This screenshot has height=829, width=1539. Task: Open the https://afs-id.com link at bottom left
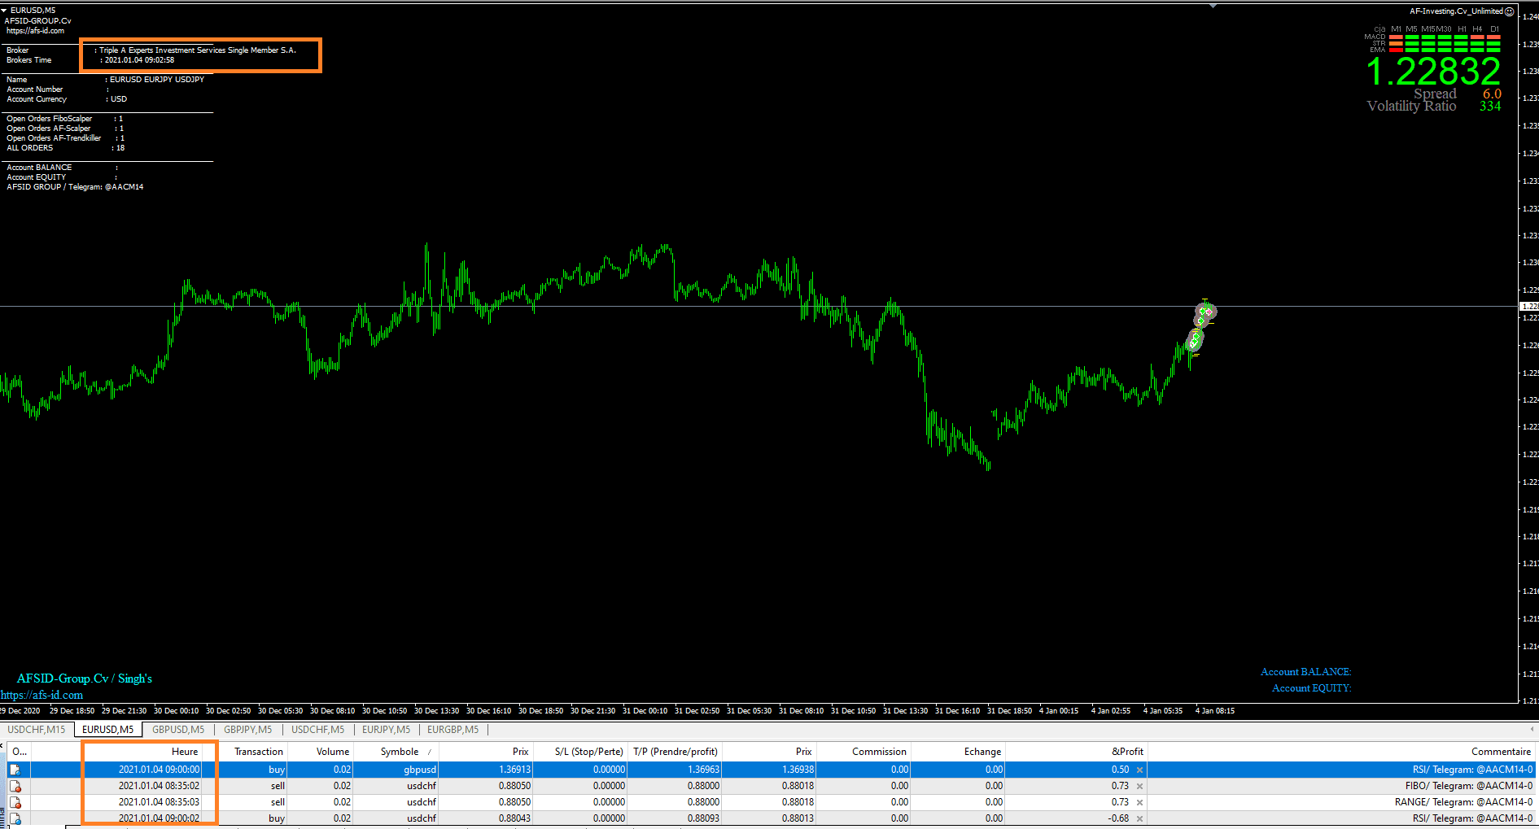(42, 695)
